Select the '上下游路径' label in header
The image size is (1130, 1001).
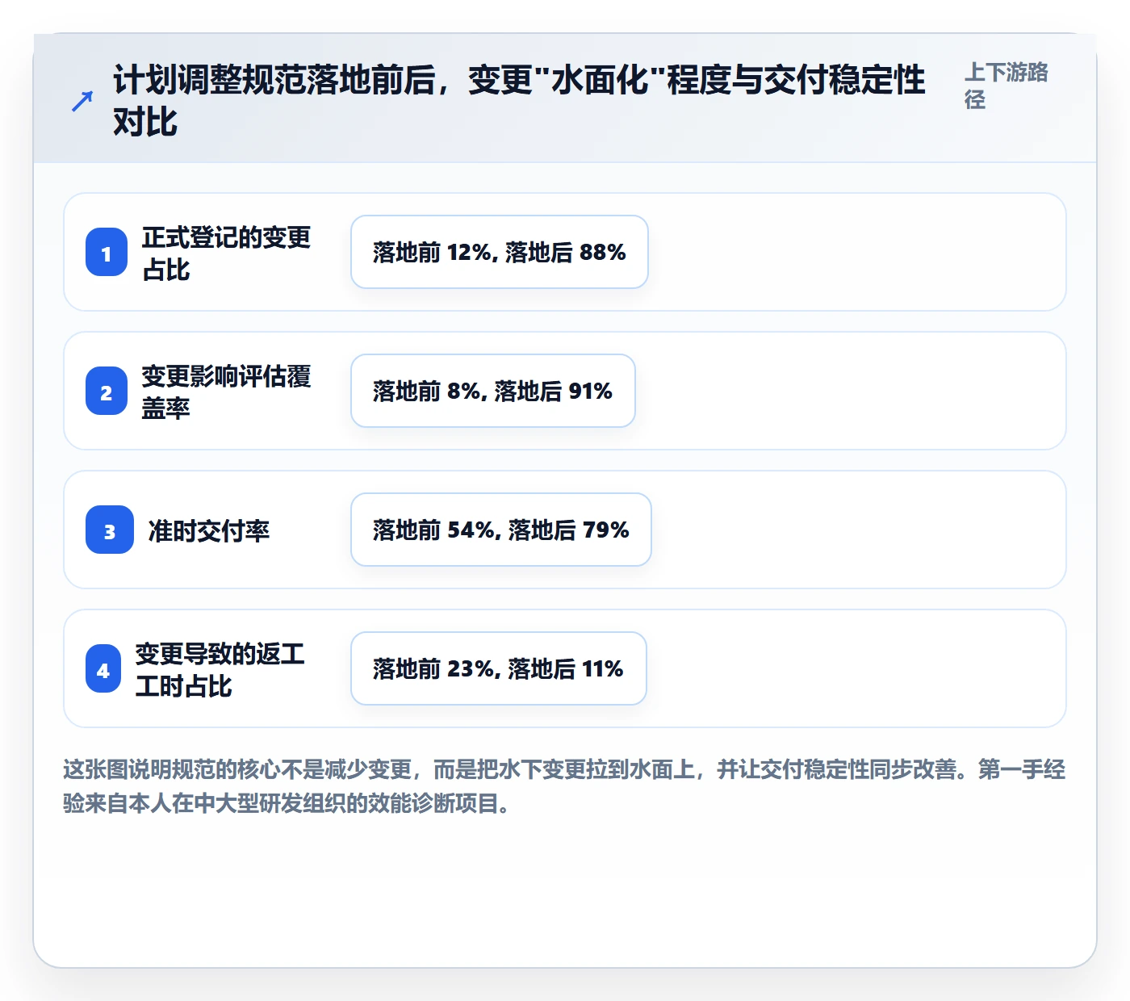(x=1006, y=86)
